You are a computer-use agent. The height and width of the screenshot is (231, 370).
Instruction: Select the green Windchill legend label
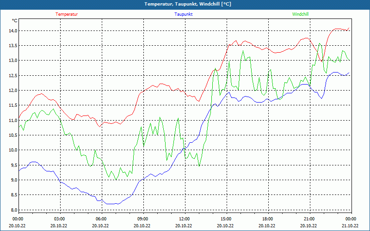[300, 14]
